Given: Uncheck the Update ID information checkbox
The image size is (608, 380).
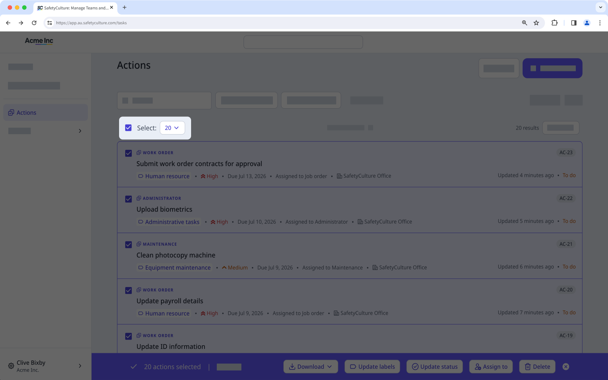Looking at the screenshot, I should pos(128,336).
